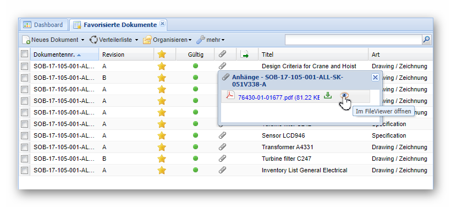Click Specification cell in Sensor LCD946 row
Viewport: 451px width, 207px height.
(x=389, y=135)
